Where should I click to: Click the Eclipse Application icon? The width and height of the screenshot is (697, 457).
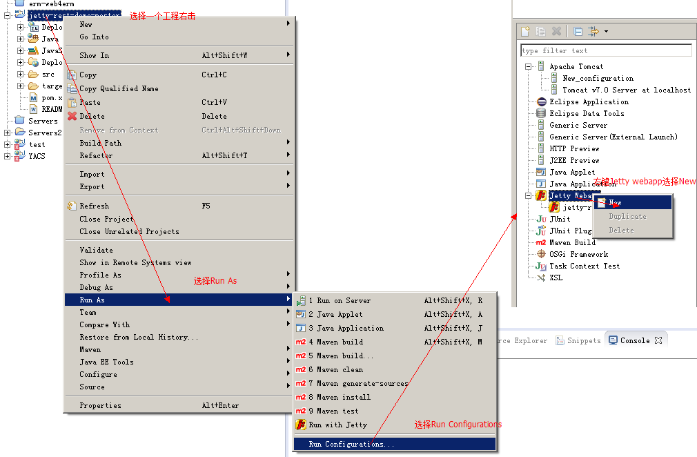(x=541, y=101)
